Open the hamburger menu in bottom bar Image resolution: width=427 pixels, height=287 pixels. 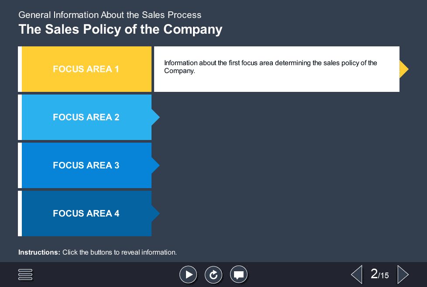point(25,274)
